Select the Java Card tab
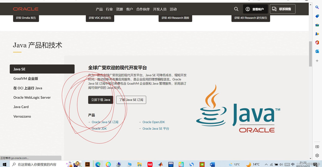 tap(21, 107)
